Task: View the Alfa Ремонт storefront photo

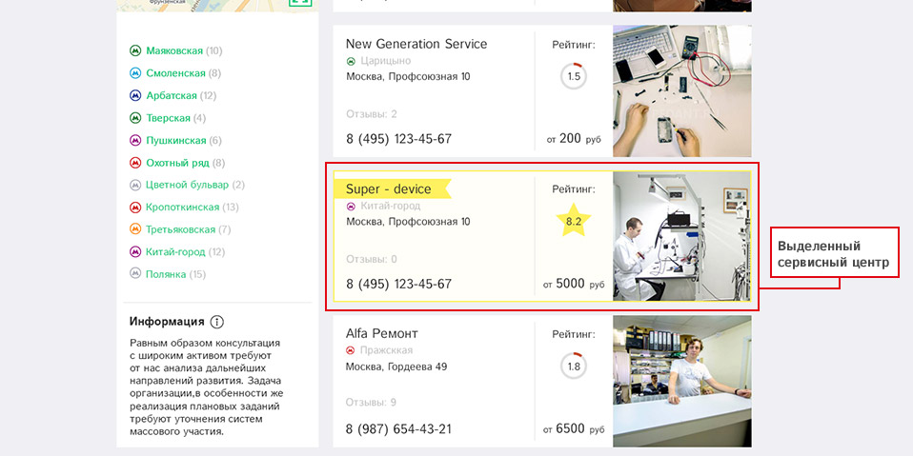Action: [x=681, y=381]
